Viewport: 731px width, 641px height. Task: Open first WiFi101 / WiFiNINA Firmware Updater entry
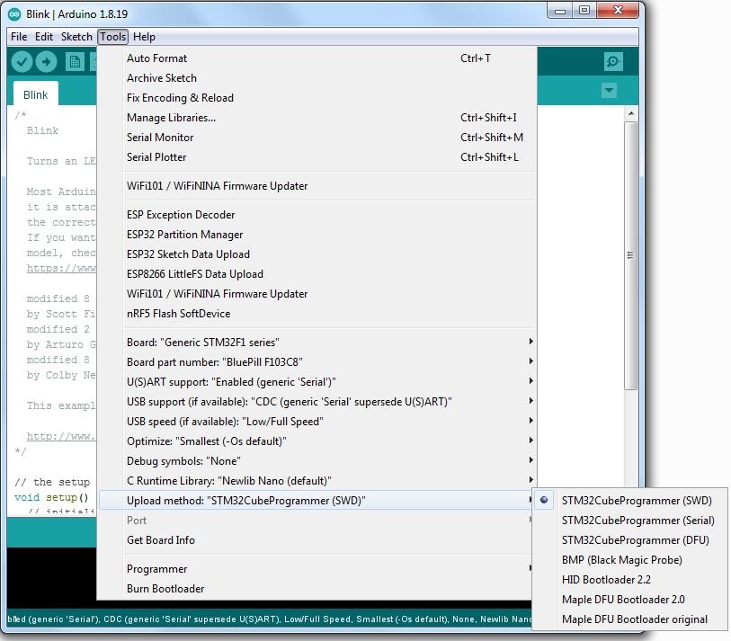pos(317,186)
